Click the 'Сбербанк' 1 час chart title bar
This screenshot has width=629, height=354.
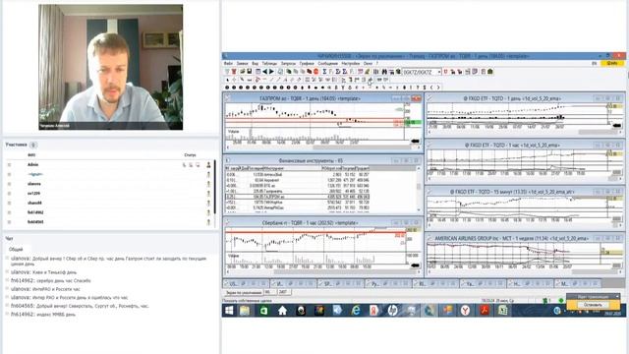click(x=310, y=223)
